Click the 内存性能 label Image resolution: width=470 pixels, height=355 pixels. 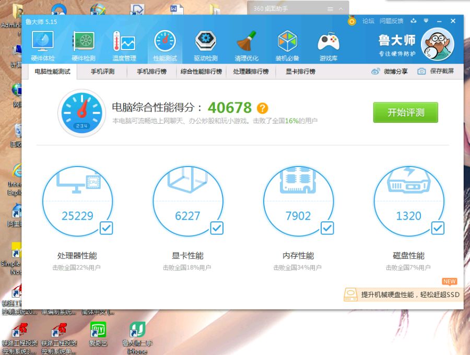pos(298,255)
